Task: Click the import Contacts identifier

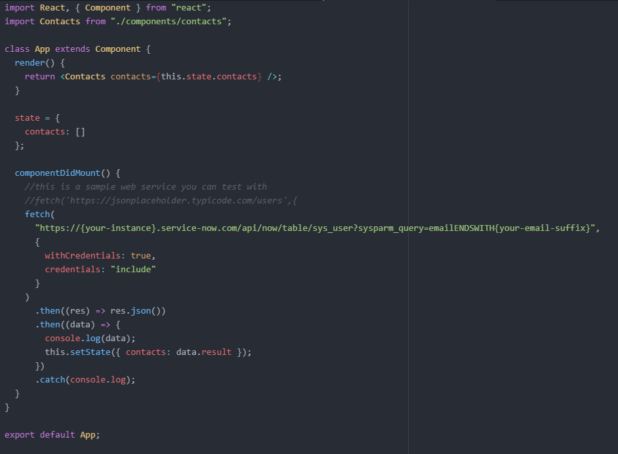Action: pos(60,21)
